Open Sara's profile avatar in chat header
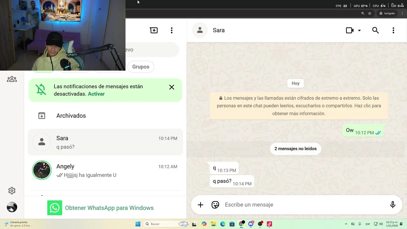The image size is (407, 229). point(200,30)
